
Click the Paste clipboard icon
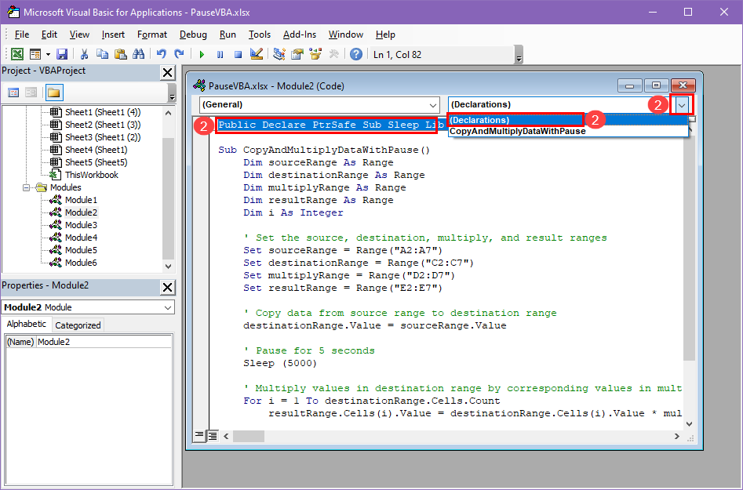120,54
